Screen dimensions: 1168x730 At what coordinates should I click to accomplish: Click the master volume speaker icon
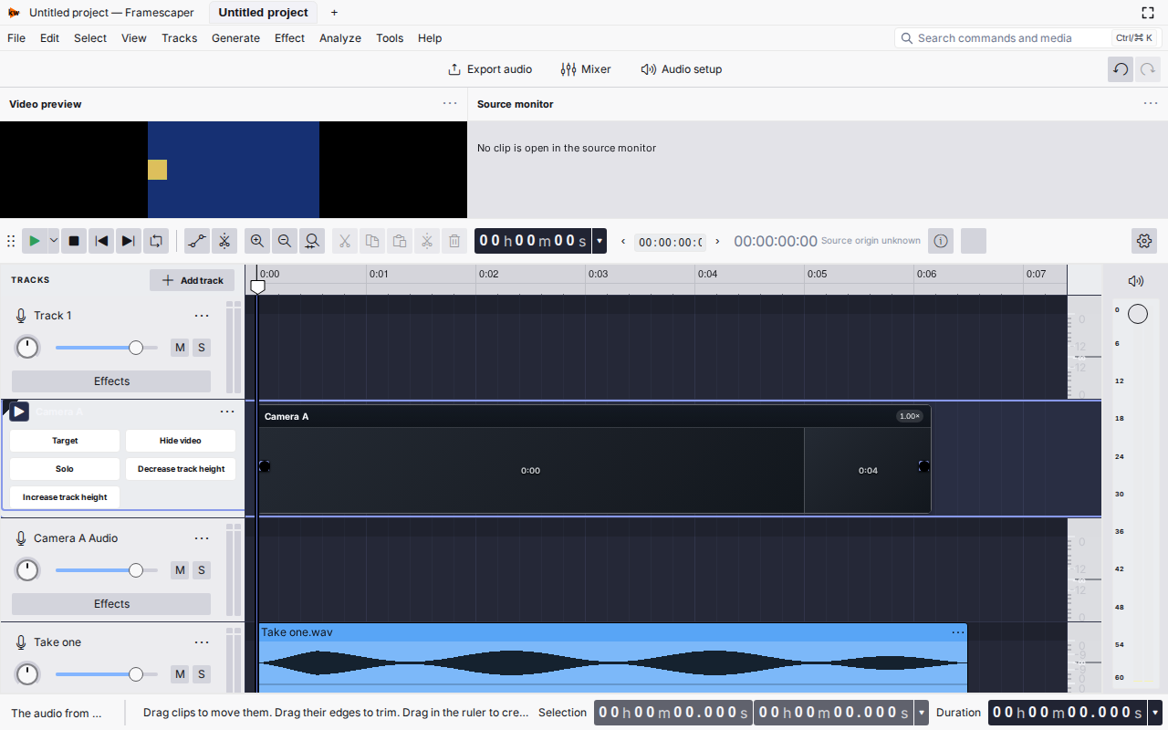[1136, 281]
